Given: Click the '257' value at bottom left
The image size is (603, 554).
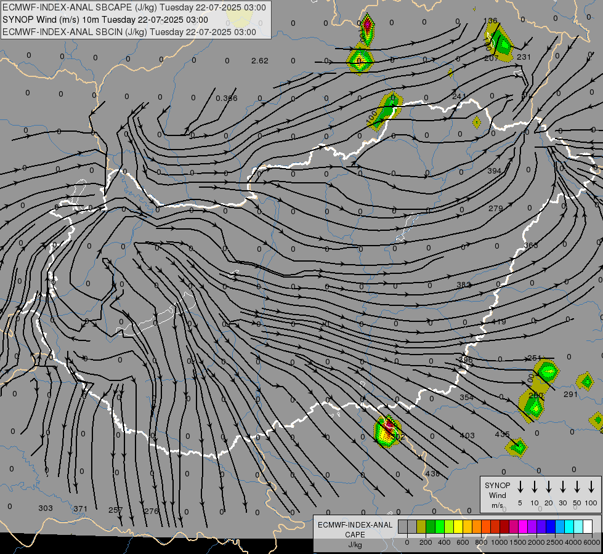Looking at the screenshot, I should [x=115, y=510].
